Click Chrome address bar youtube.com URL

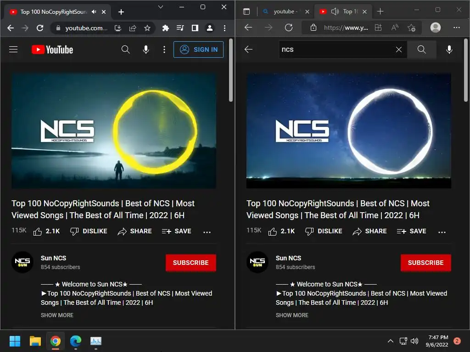point(86,28)
